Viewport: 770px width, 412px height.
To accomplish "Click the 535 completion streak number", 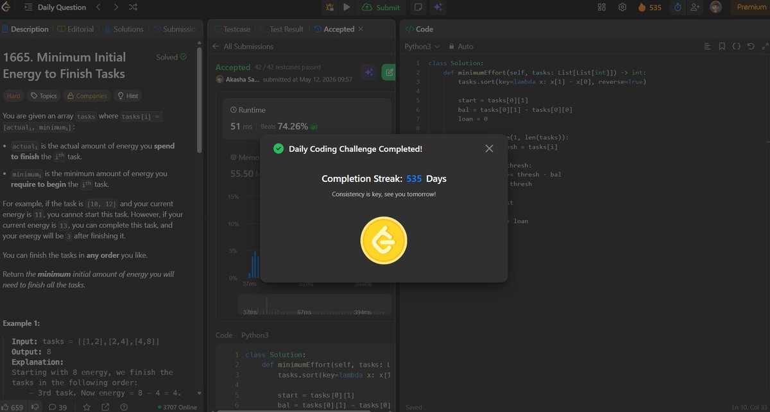I will 414,179.
